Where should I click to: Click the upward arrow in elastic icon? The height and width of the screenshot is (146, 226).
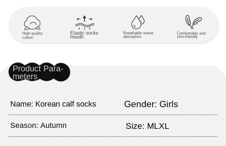[84, 18]
